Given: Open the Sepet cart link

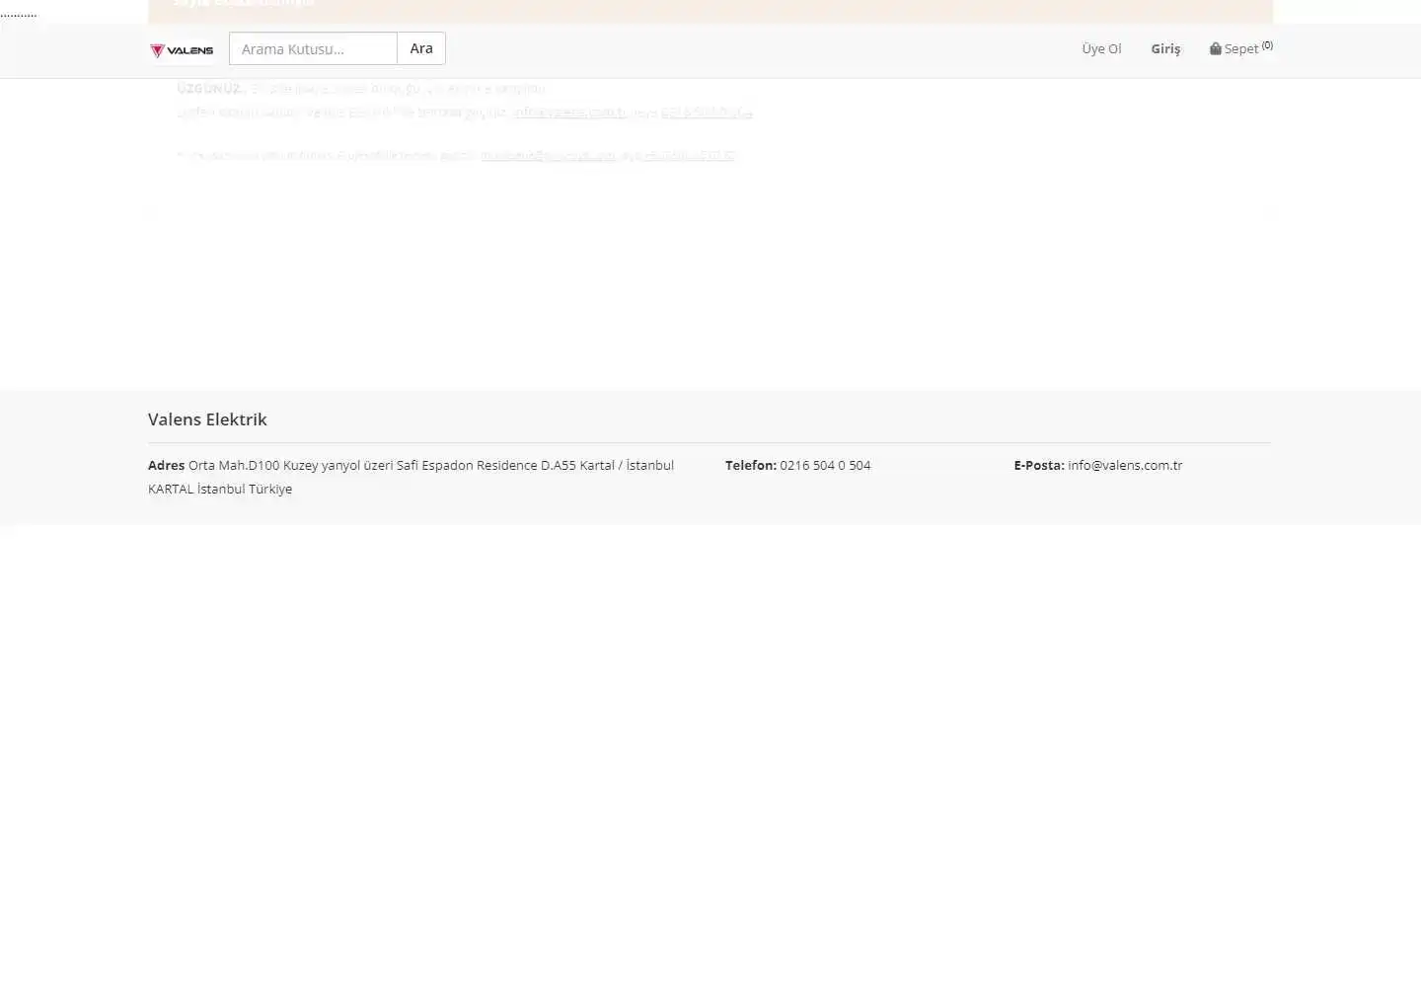Looking at the screenshot, I should [1241, 47].
